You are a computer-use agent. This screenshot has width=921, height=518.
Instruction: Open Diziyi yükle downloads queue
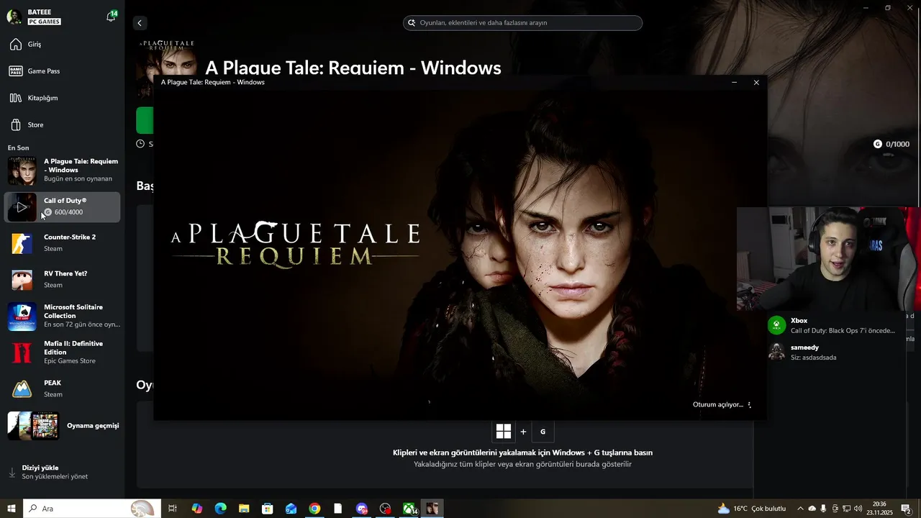tap(54, 472)
